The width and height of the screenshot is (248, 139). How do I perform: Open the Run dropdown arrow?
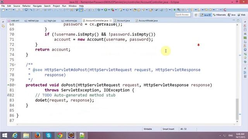pyautogui.click(x=109, y=10)
